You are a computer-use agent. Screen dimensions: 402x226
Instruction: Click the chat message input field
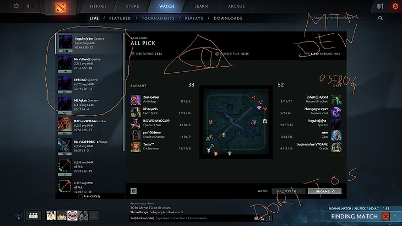pos(191,218)
